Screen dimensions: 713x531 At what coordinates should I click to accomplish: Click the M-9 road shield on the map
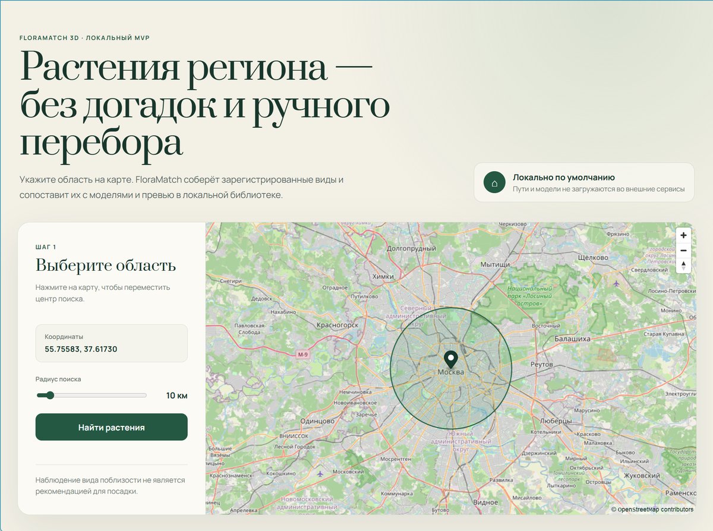304,355
